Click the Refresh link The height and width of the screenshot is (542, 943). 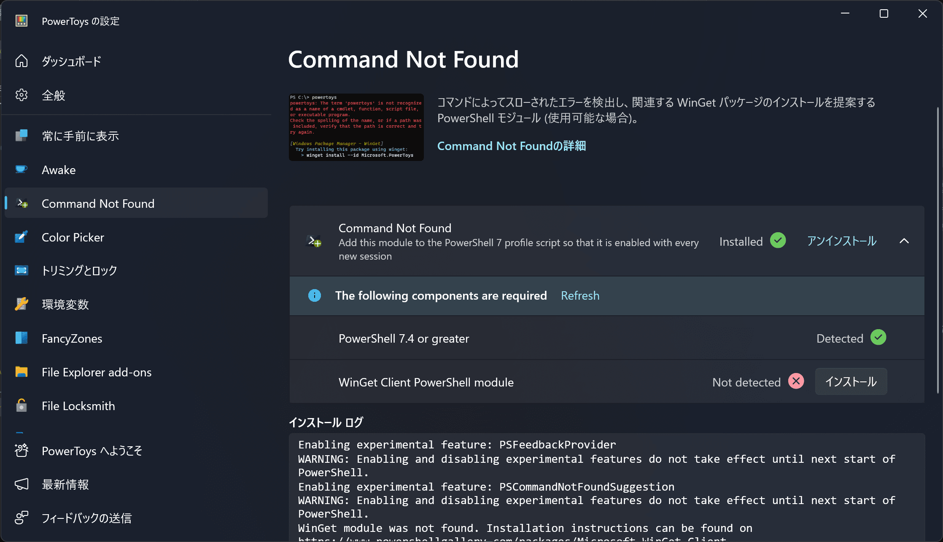click(580, 295)
